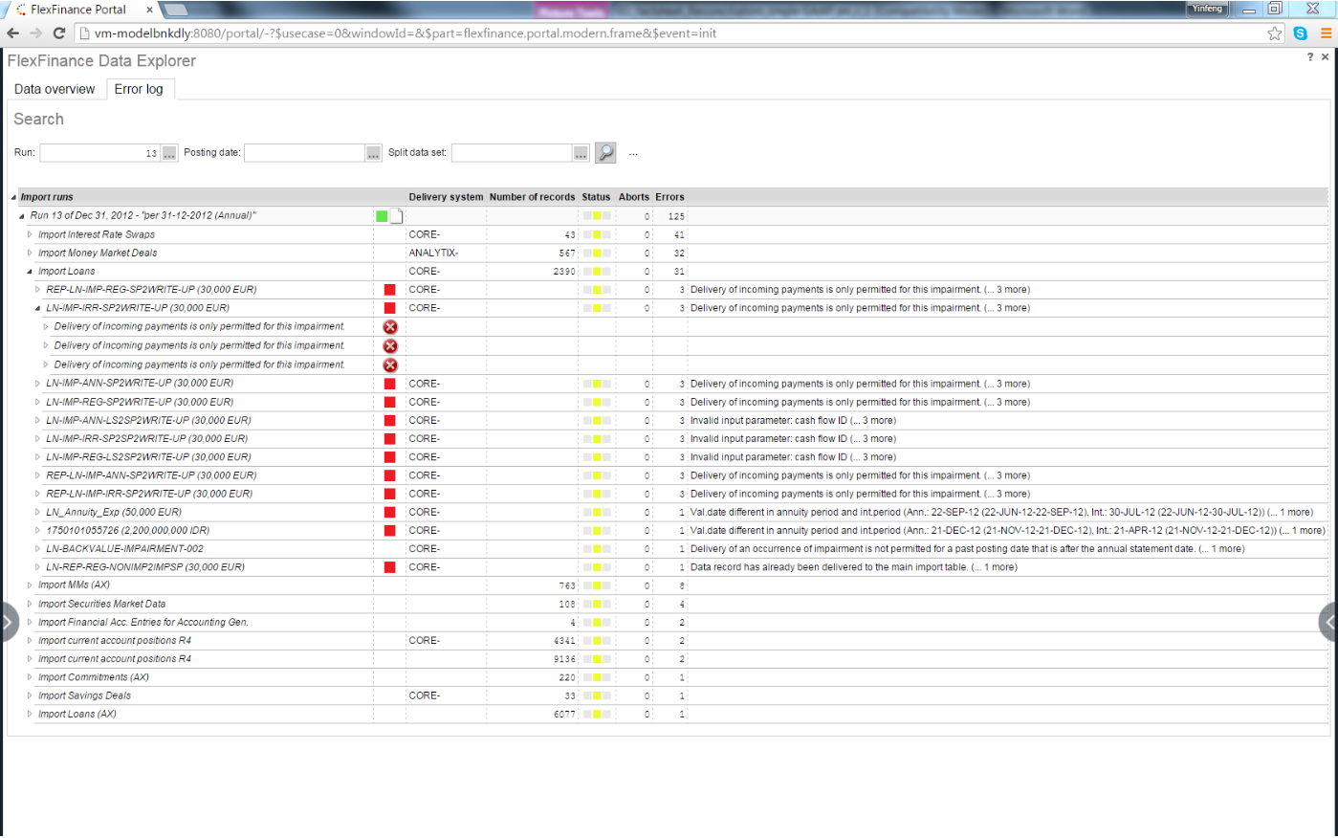The width and height of the screenshot is (1338, 838).
Task: Click the document icon on Run 13 row
Action: 396,216
